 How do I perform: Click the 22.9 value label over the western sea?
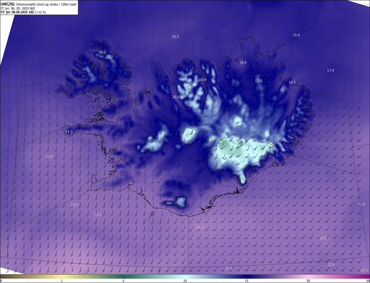coord(49,157)
